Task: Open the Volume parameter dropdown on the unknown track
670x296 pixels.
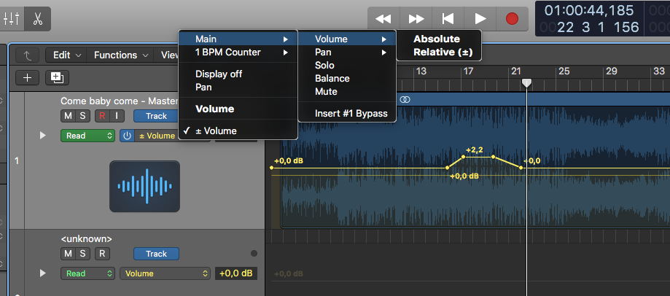Action: click(165, 273)
